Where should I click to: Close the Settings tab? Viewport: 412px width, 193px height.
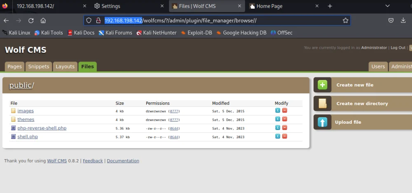coord(162,6)
